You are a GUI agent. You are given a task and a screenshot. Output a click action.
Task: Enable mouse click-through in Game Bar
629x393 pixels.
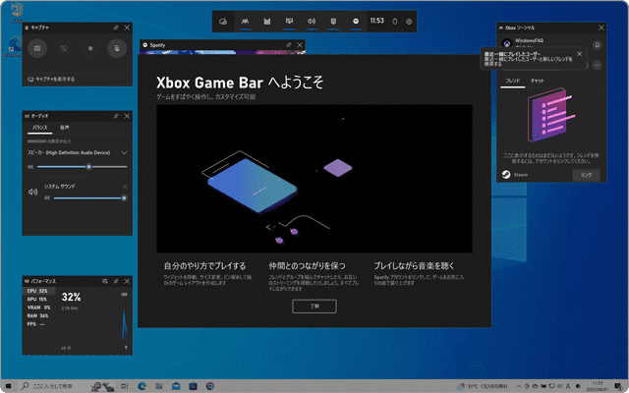click(394, 22)
